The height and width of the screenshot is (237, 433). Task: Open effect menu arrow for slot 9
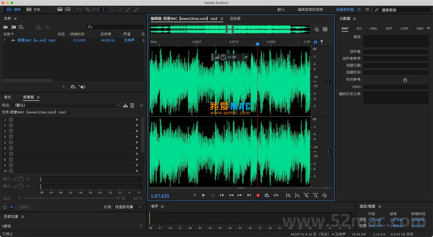tap(137, 165)
